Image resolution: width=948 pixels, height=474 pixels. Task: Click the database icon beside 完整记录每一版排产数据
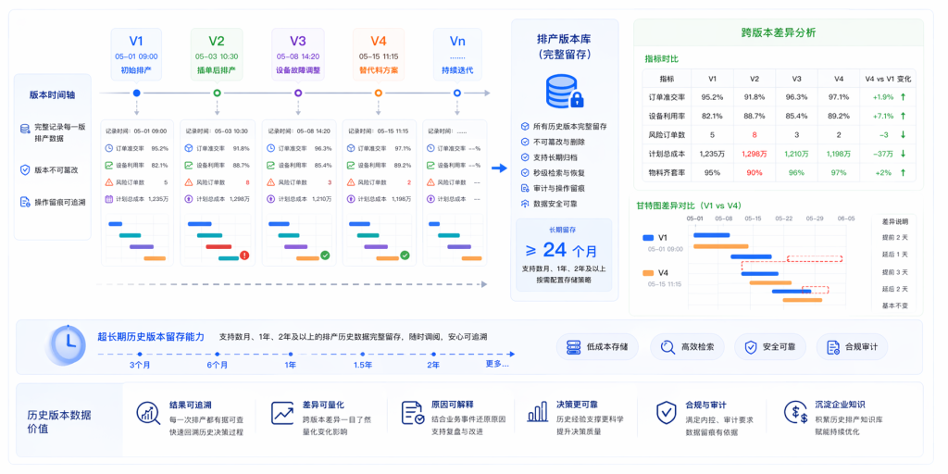[x=25, y=129]
